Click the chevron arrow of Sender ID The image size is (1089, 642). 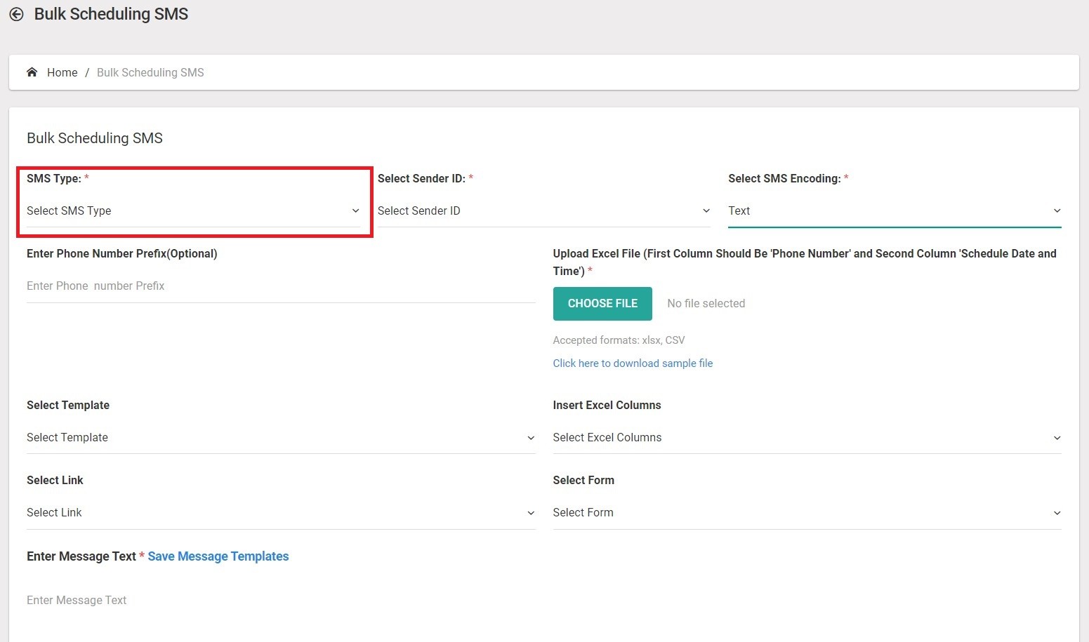click(706, 211)
